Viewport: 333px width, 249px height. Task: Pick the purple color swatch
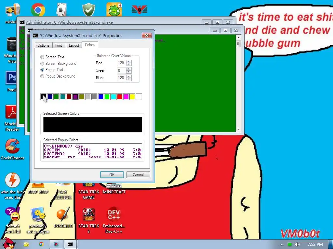pos(75,97)
